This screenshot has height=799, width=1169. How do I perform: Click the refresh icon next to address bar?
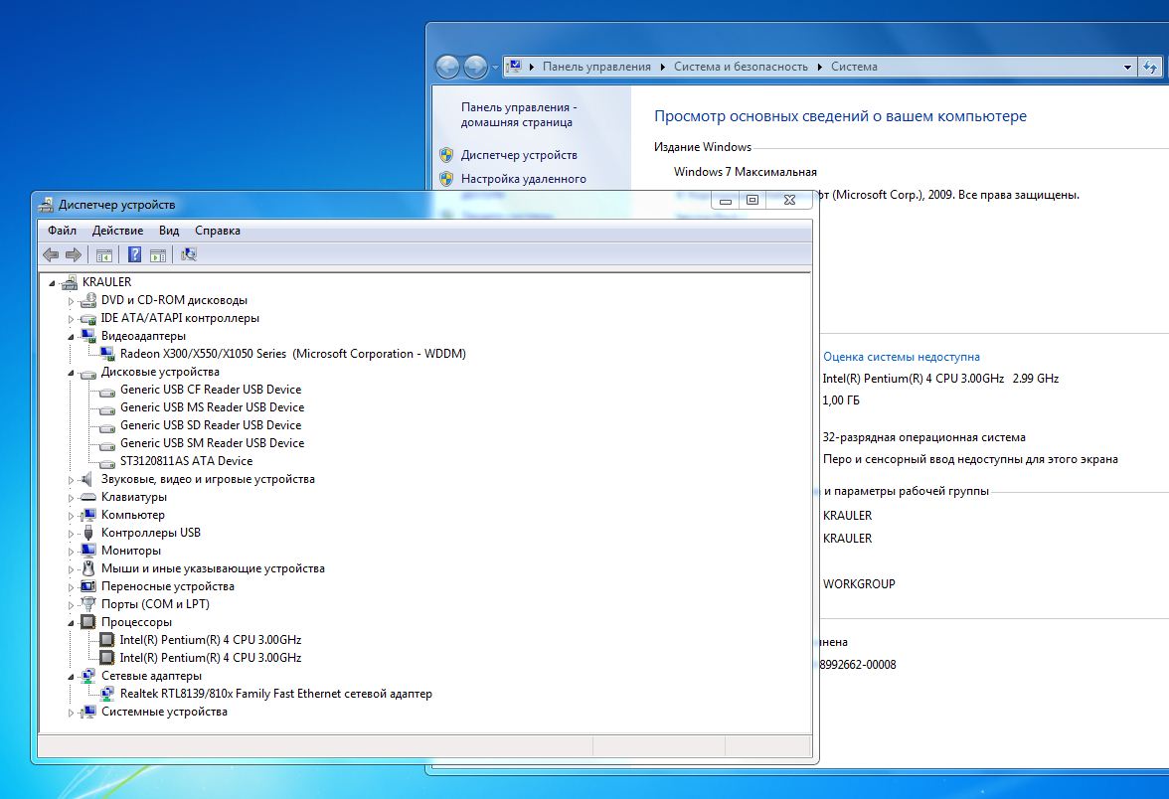(1150, 68)
